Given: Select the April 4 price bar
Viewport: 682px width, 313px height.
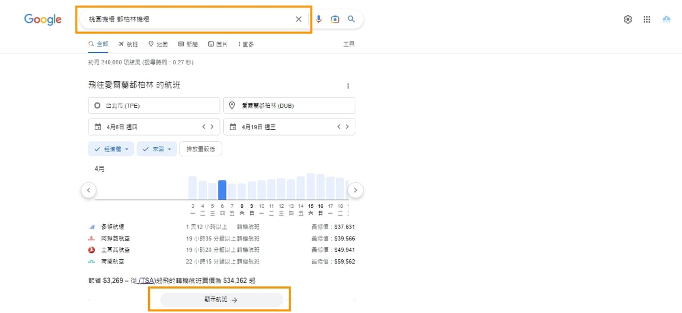Looking at the screenshot, I should point(202,190).
